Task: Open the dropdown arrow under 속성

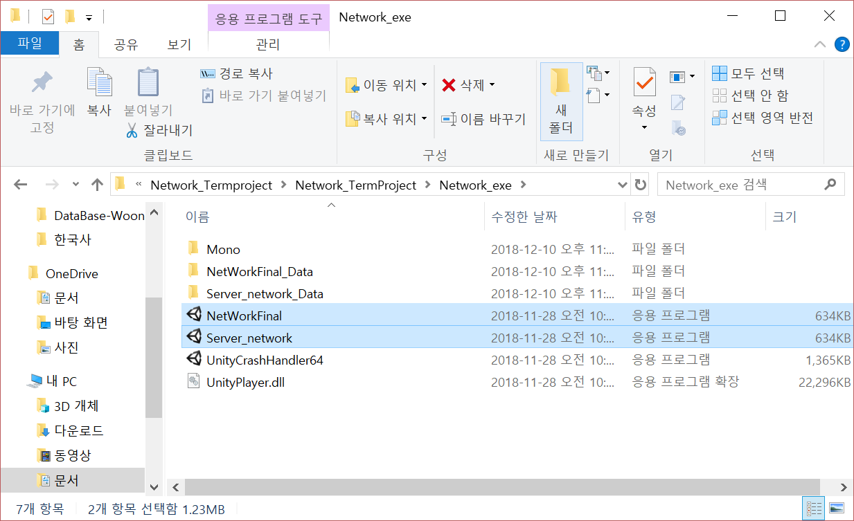Action: click(644, 127)
